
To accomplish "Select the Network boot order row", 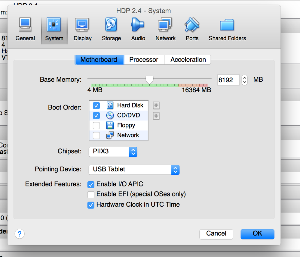I will click(x=119, y=135).
